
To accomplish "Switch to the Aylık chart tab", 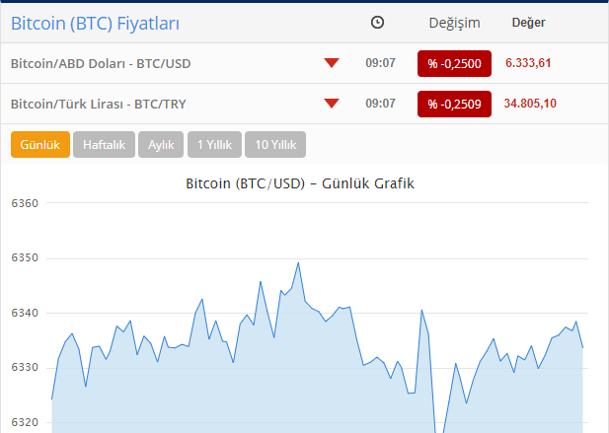I will 161,144.
